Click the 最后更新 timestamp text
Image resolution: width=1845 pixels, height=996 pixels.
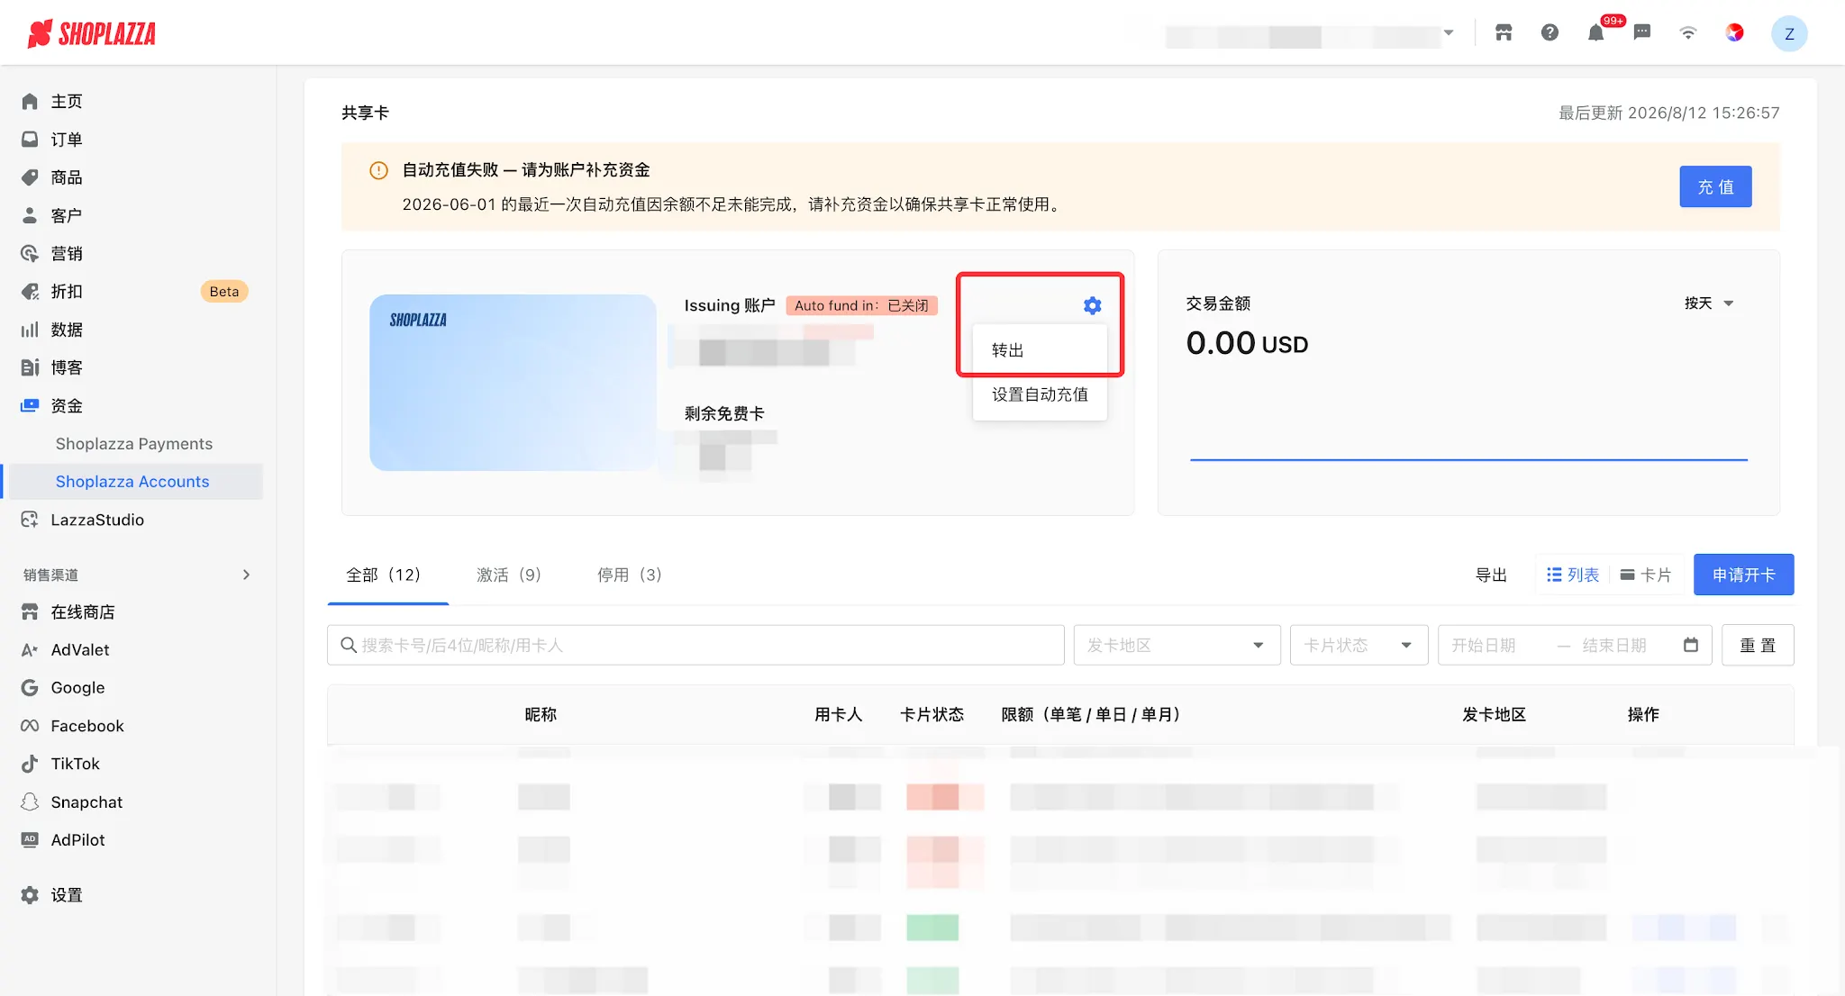click(x=1669, y=113)
